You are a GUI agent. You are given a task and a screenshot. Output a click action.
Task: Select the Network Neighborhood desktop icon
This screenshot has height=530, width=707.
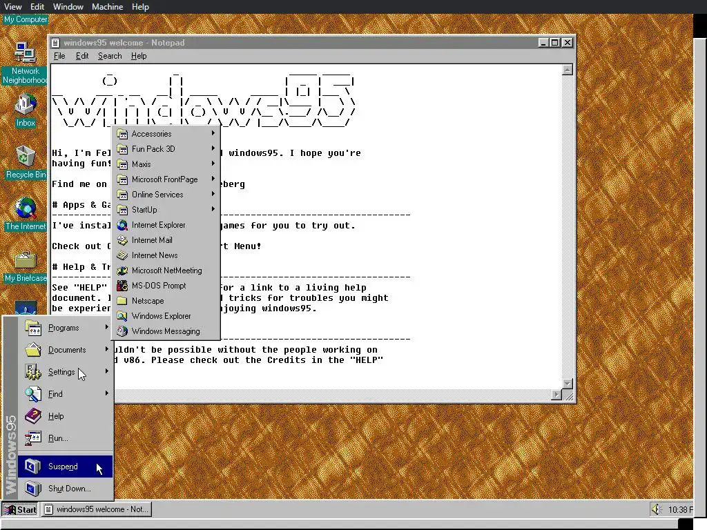(26, 53)
